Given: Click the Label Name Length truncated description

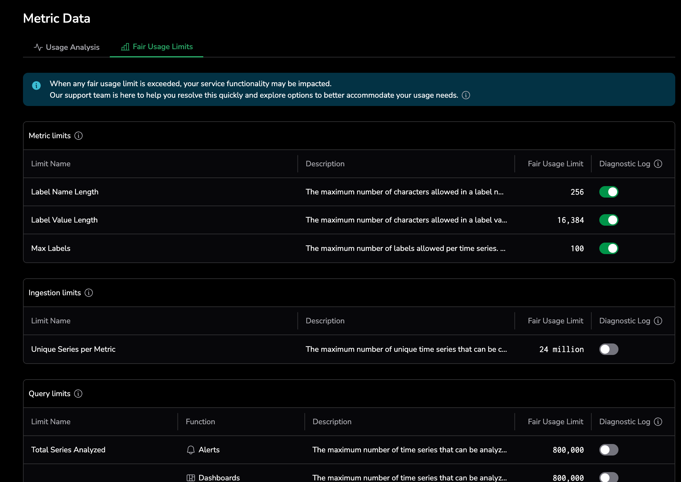Looking at the screenshot, I should [x=404, y=192].
